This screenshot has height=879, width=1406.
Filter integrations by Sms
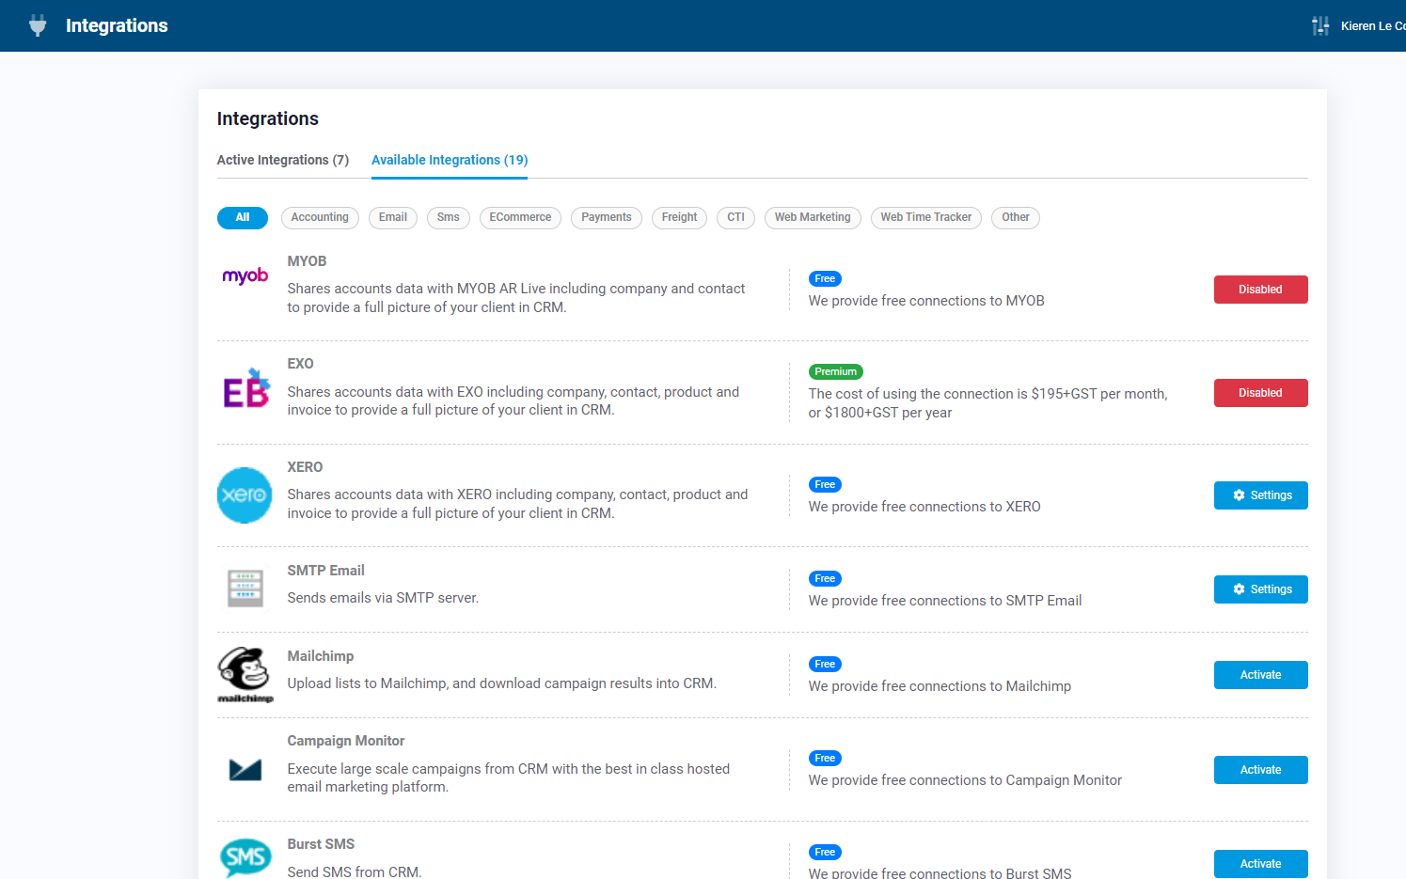click(x=449, y=218)
